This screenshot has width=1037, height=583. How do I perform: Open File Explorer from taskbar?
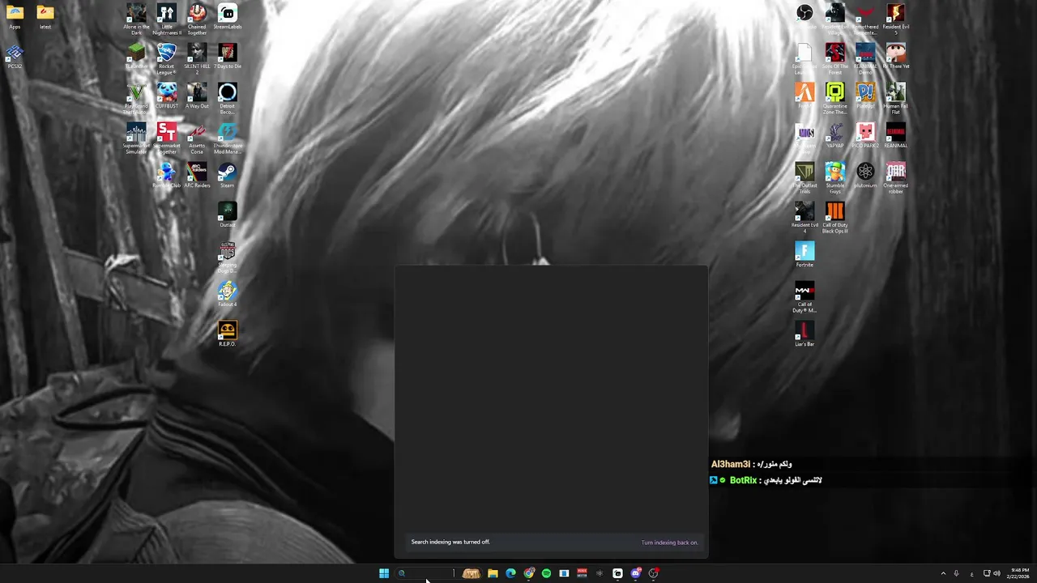(x=493, y=573)
